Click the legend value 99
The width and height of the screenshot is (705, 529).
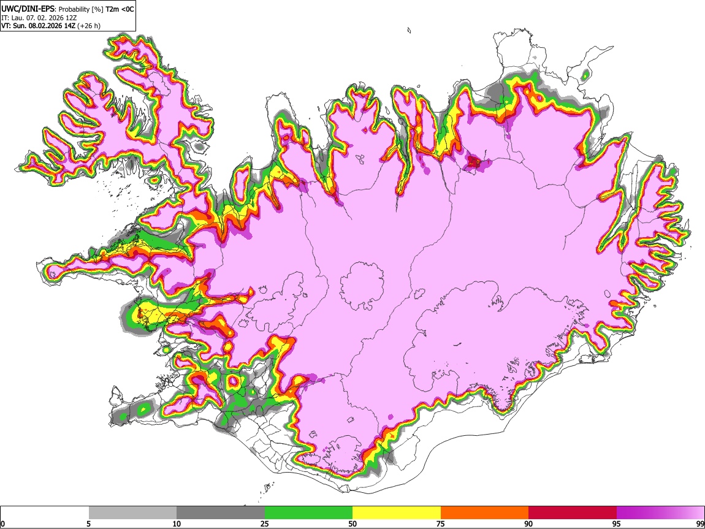click(700, 524)
